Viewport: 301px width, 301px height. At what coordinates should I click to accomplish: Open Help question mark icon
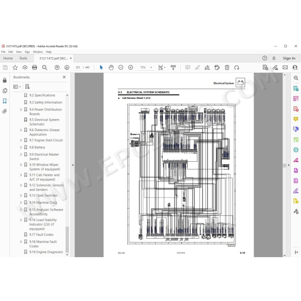coord(264,58)
